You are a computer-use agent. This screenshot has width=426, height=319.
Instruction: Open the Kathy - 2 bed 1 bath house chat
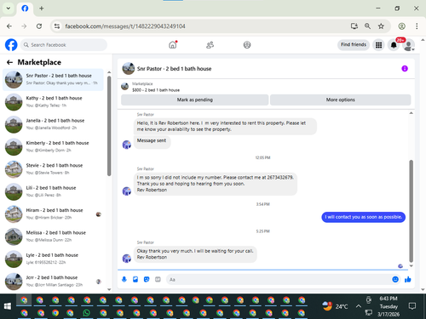click(53, 102)
